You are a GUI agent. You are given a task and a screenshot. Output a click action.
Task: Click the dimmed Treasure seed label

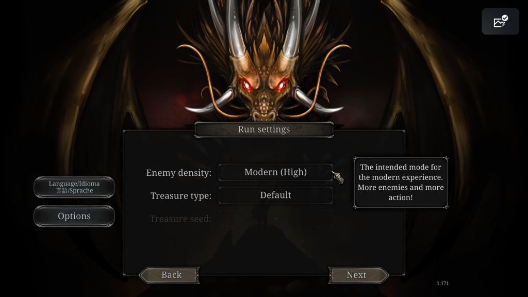pos(180,219)
